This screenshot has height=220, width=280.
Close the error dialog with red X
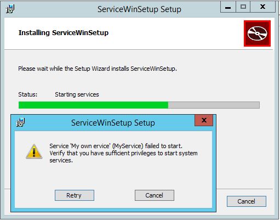204,120
